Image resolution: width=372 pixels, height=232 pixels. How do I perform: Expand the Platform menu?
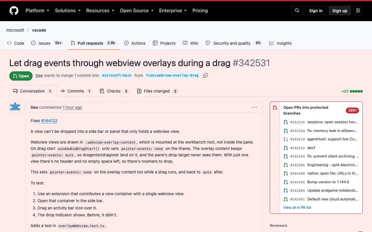[37, 11]
